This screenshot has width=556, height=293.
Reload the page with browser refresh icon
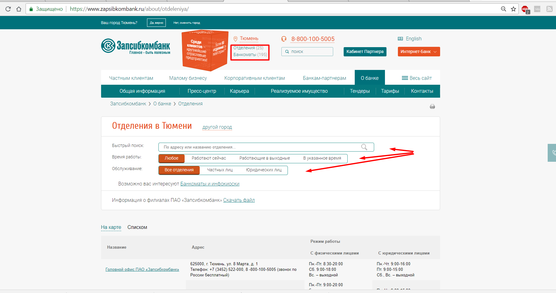[8, 9]
